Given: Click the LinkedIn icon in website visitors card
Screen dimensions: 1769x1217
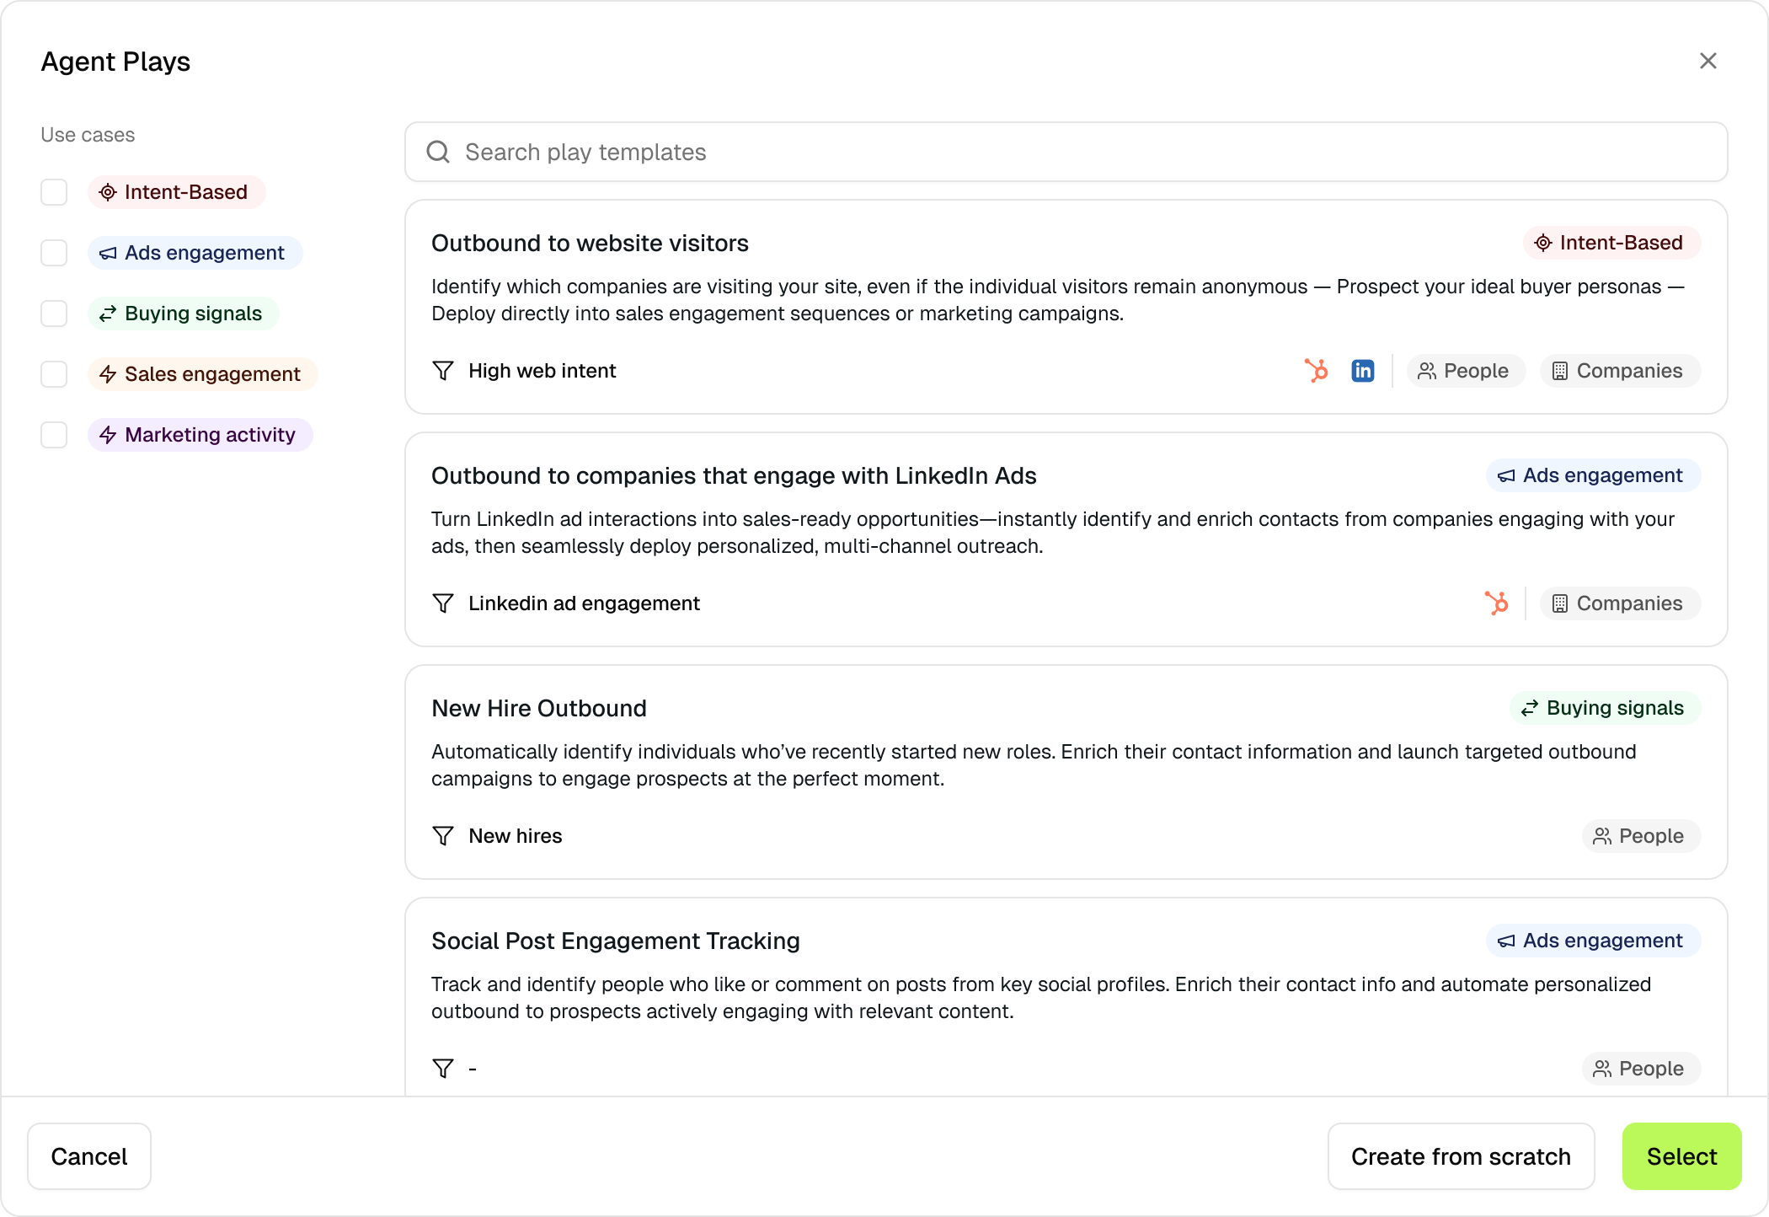Looking at the screenshot, I should (x=1362, y=371).
